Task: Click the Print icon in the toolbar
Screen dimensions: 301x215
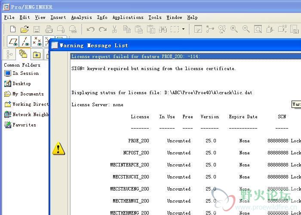Action: (x=49, y=29)
